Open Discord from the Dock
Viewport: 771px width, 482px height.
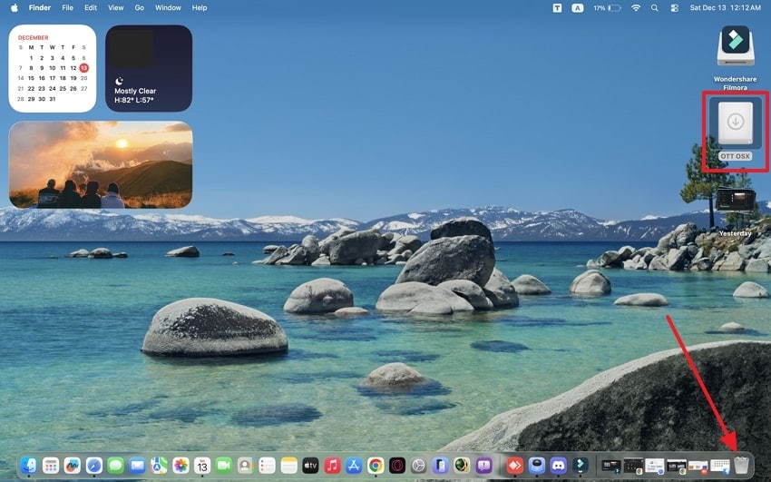pos(558,466)
